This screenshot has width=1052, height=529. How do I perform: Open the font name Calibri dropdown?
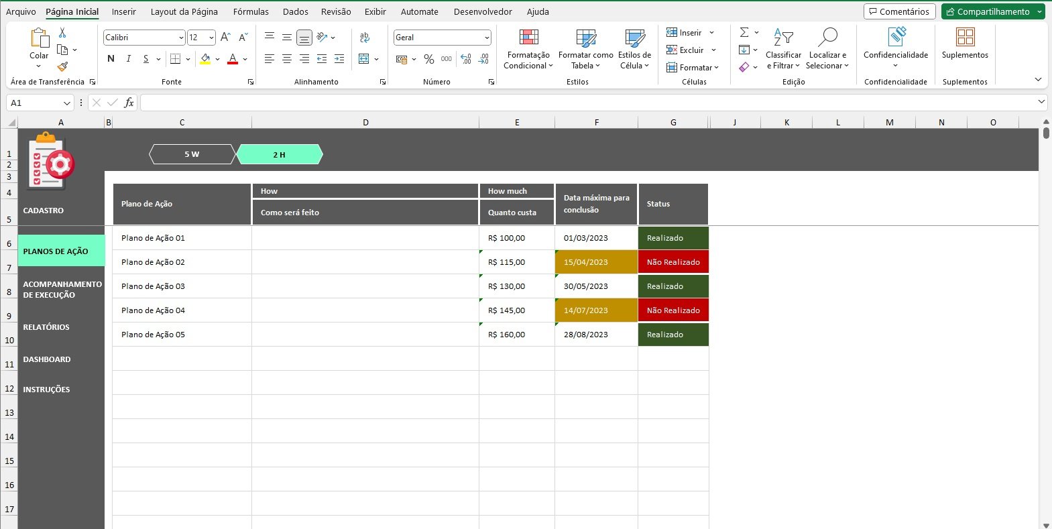pos(181,38)
